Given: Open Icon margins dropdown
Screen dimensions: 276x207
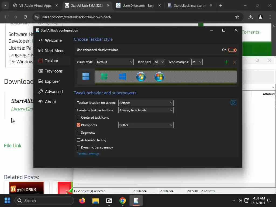Looking at the screenshot, I should [x=197, y=62].
